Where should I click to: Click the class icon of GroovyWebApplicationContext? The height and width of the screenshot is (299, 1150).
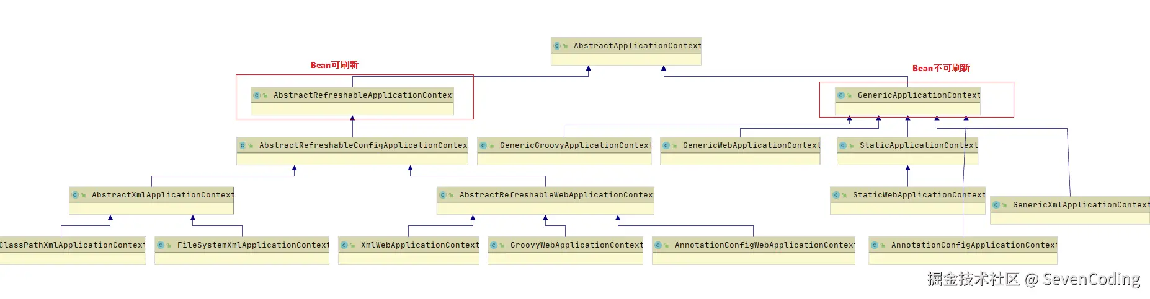click(x=494, y=245)
